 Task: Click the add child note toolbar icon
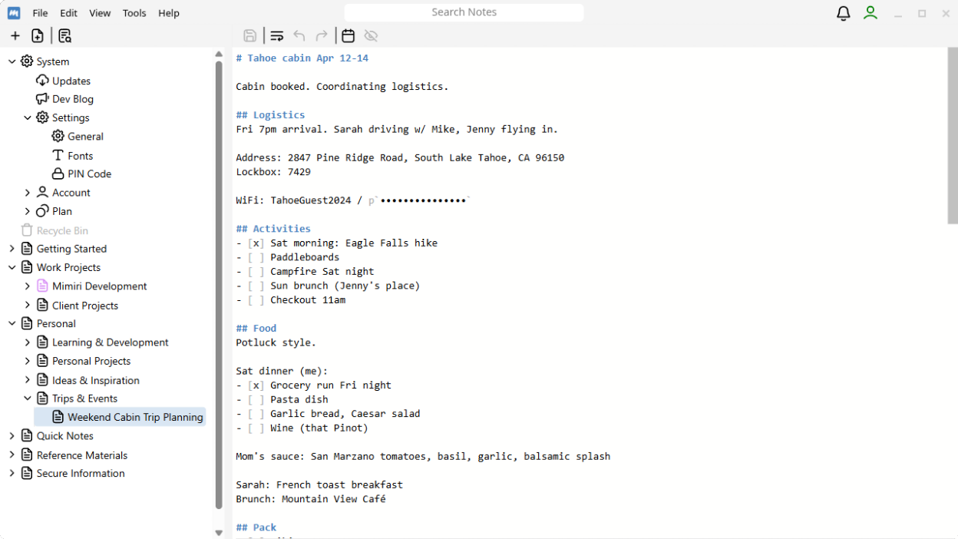[x=38, y=36]
